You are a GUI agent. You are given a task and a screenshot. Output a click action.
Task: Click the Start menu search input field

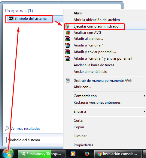35,140
